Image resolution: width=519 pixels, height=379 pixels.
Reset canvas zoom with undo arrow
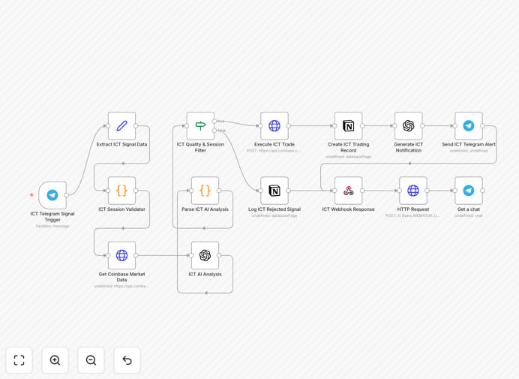[127, 360]
